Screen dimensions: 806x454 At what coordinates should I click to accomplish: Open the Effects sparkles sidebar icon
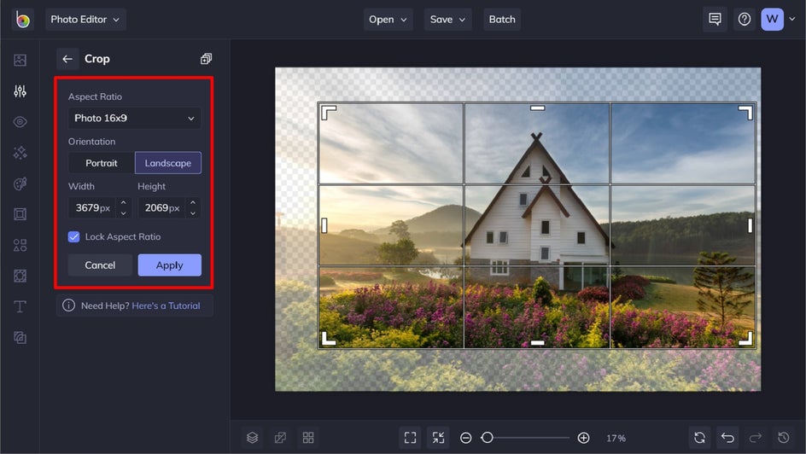click(20, 153)
